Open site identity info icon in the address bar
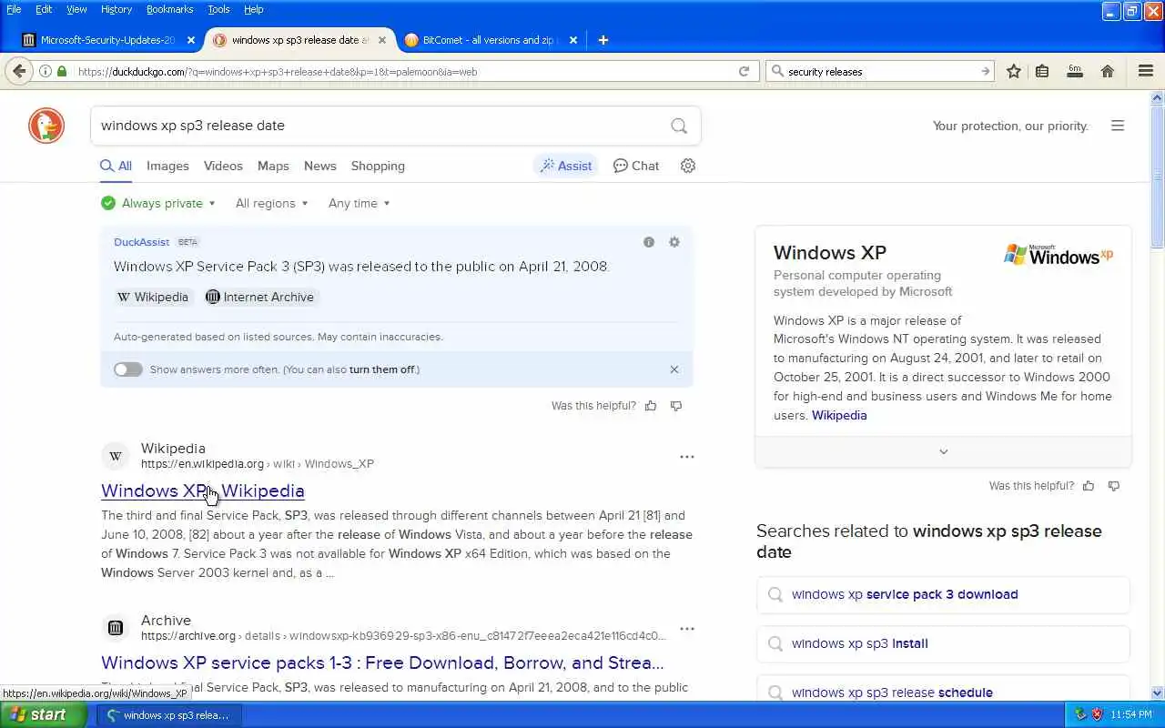 (x=45, y=71)
